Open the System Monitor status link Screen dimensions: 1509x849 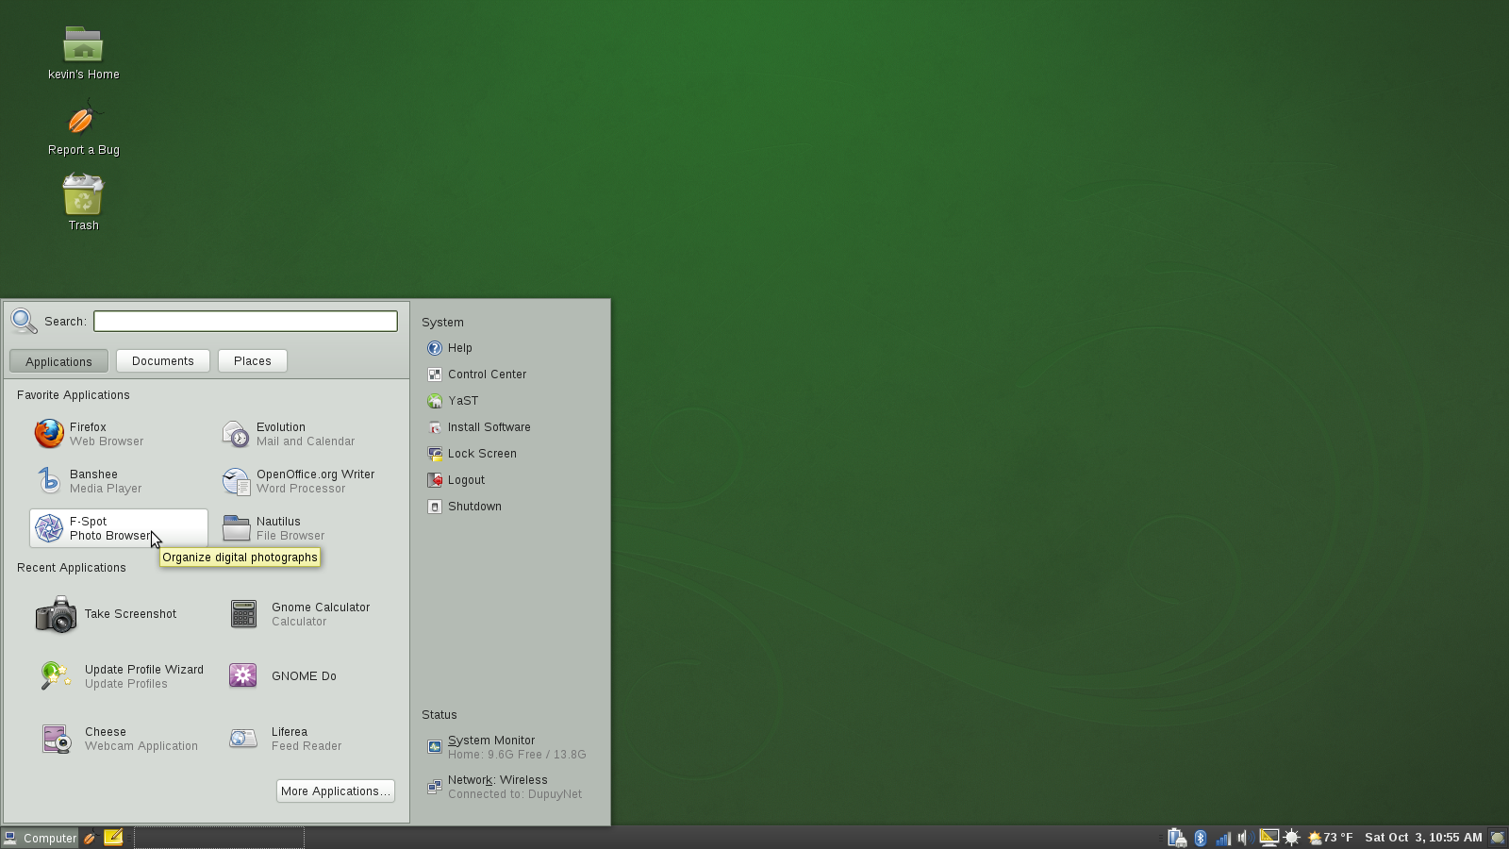[x=491, y=741]
